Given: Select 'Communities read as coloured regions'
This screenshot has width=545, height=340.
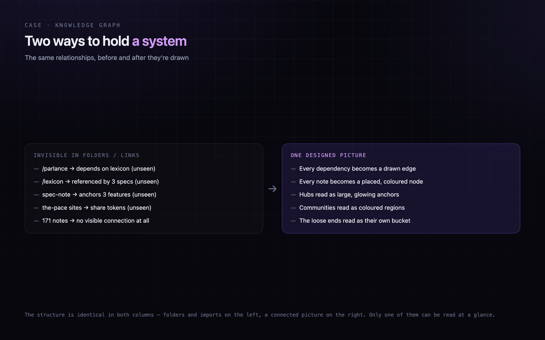Looking at the screenshot, I should coord(352,208).
